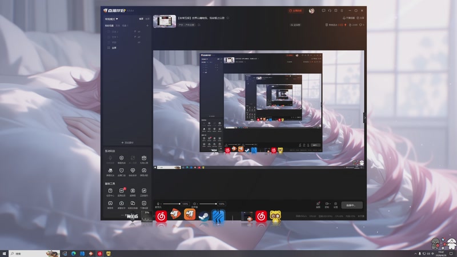
Task: Open the pencil square icon in live tools
Action: click(144, 192)
